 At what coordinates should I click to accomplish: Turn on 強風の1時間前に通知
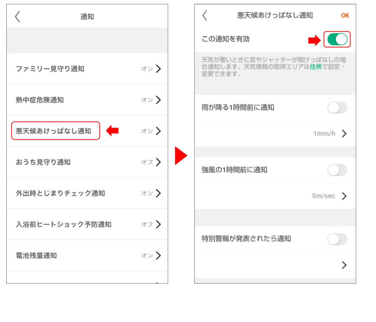337,170
